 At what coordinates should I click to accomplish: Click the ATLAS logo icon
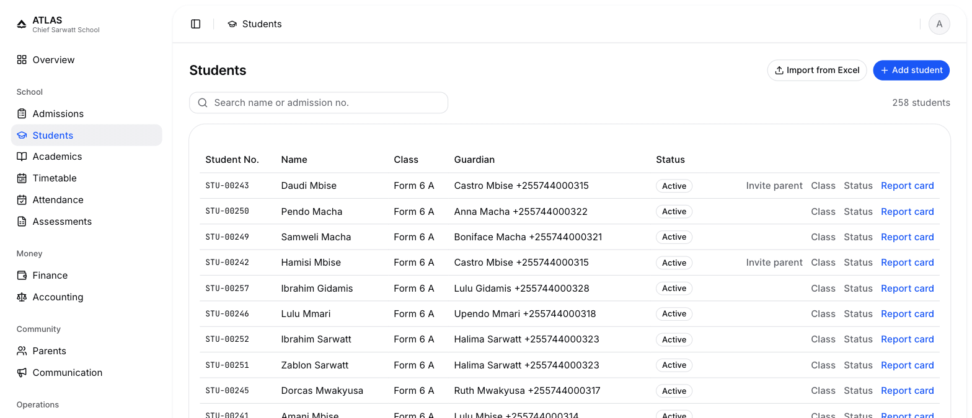(x=22, y=24)
